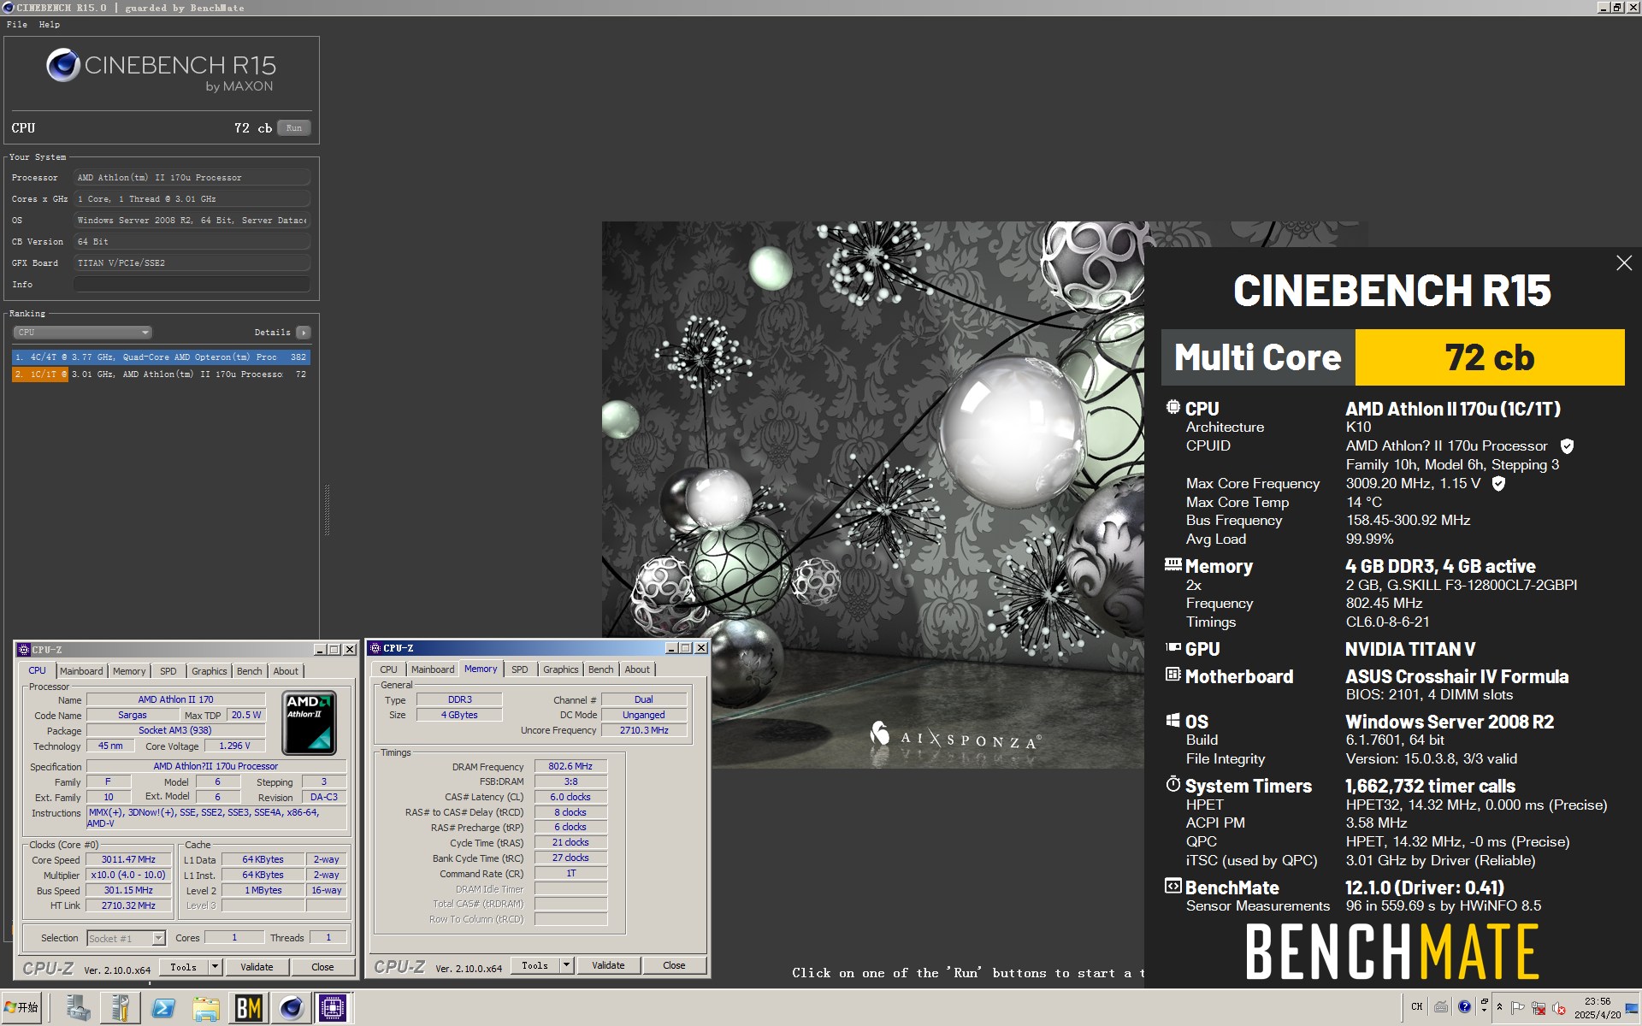The width and height of the screenshot is (1642, 1026).
Task: Click Close button in right CPU-Z window
Action: pyautogui.click(x=674, y=966)
